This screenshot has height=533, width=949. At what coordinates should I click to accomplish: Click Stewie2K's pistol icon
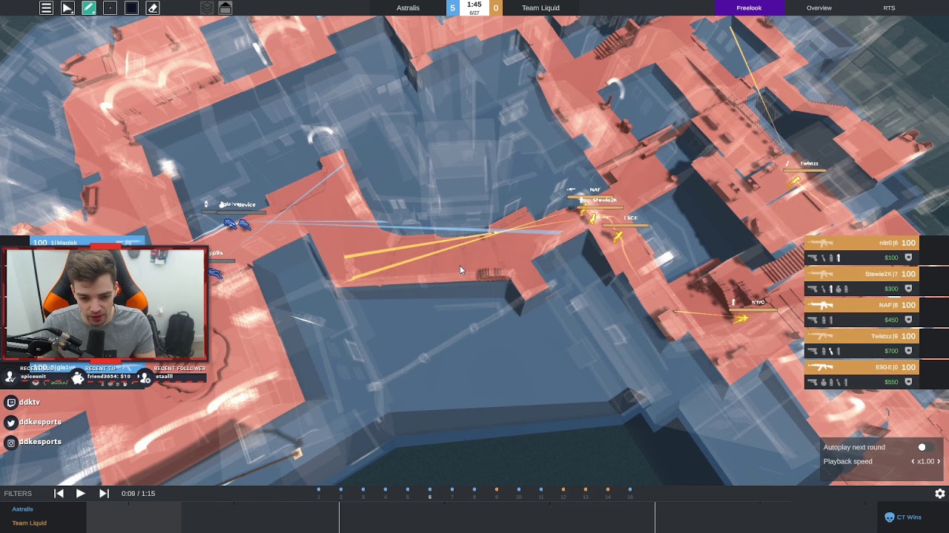point(813,289)
